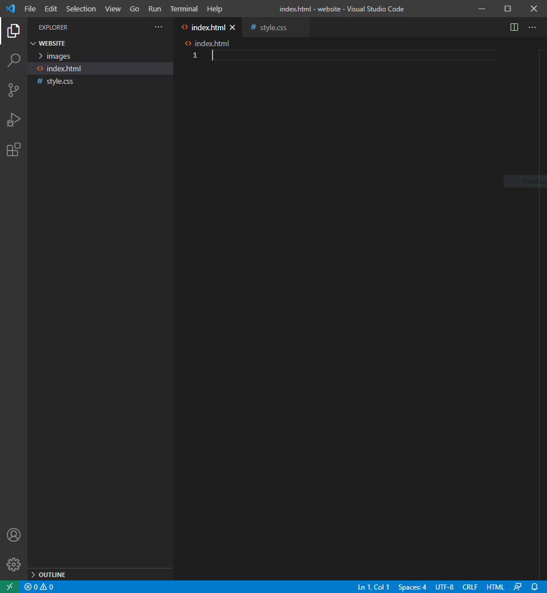Screen dimensions: 547x593
Task: Open the Extensions view
Action: click(x=14, y=149)
